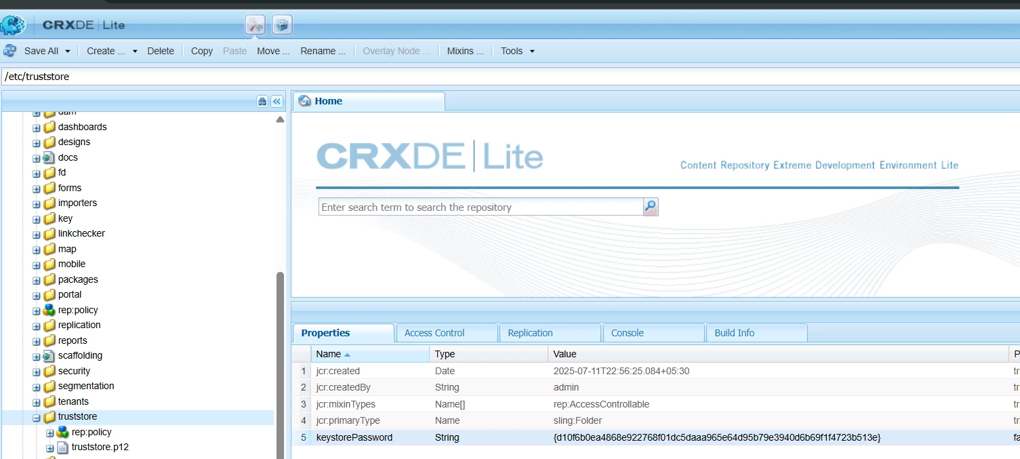The width and height of the screenshot is (1020, 459).
Task: Click the Type column header
Action: (489, 354)
